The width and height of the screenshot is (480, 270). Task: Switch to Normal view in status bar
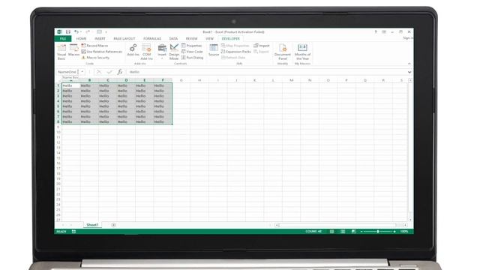tap(331, 232)
